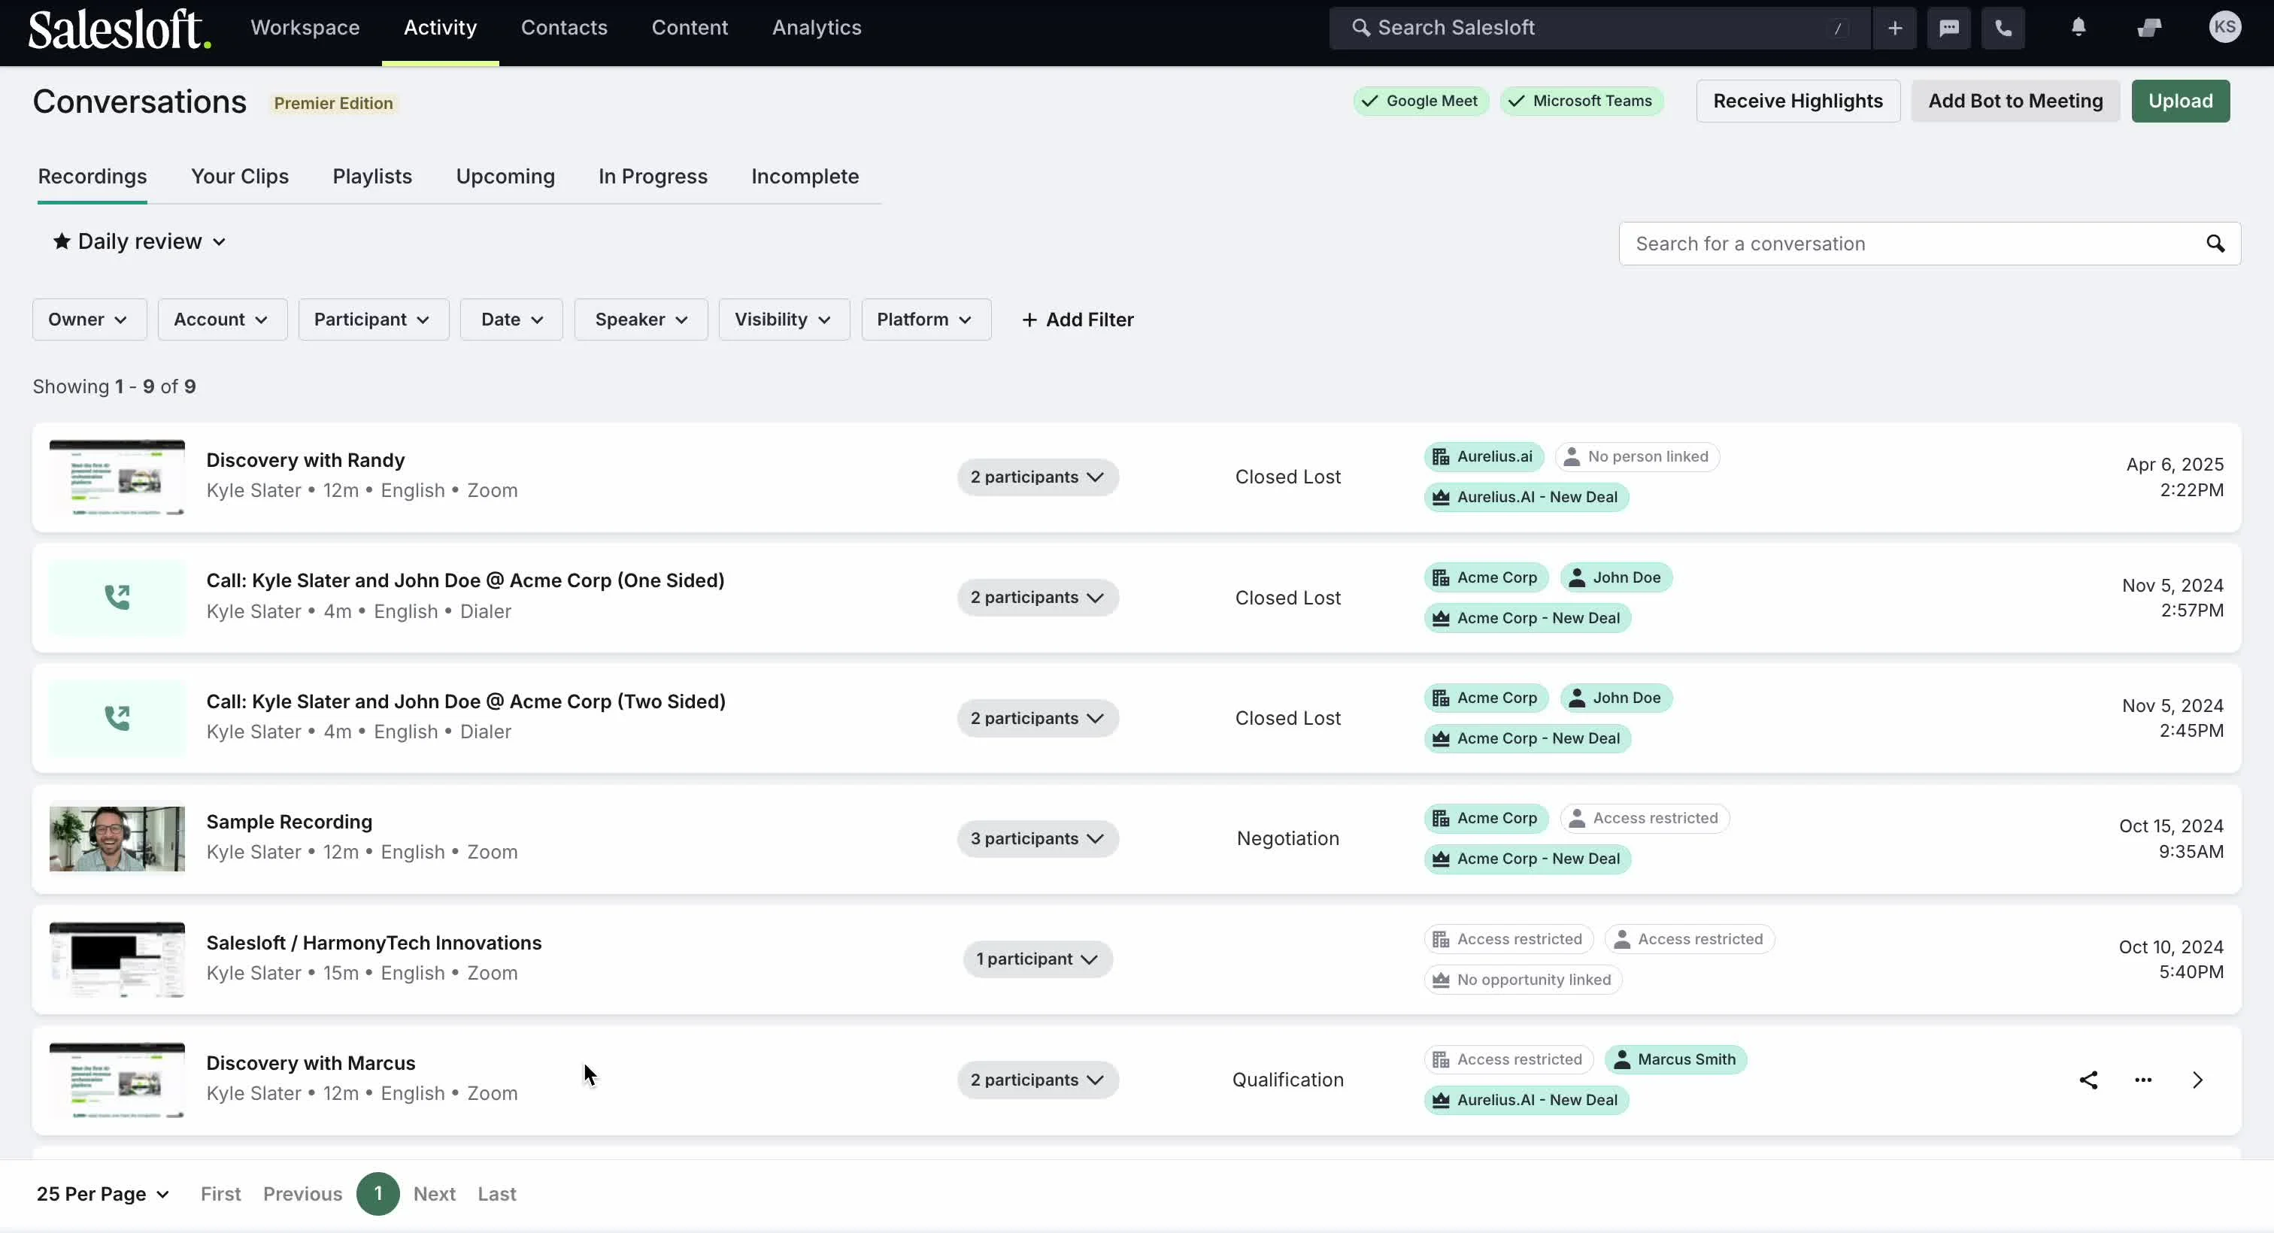Screen dimensions: 2274x1233
Task: Switch to Upcoming tab
Action: point(505,177)
